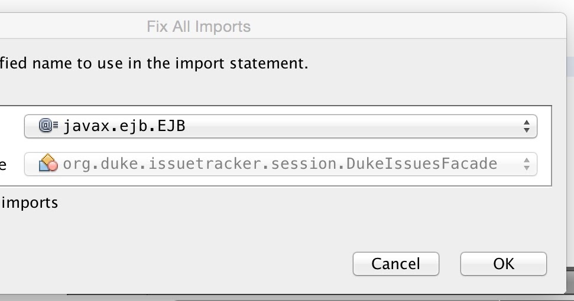Open the javax.ejb.EJB combo box arrows
Screen dimensions: 574x301
pyautogui.click(x=526, y=126)
